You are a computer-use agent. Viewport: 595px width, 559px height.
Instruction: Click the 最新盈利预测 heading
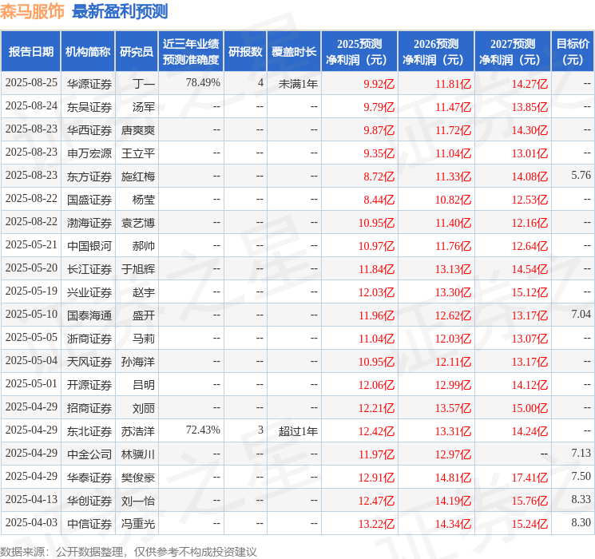(x=120, y=11)
